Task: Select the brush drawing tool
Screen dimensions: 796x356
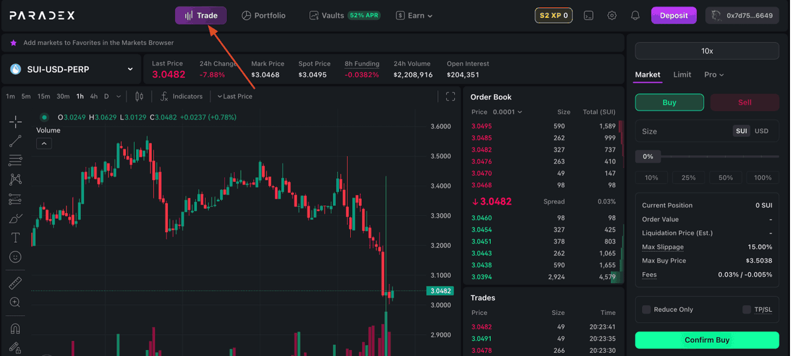Action: click(15, 218)
